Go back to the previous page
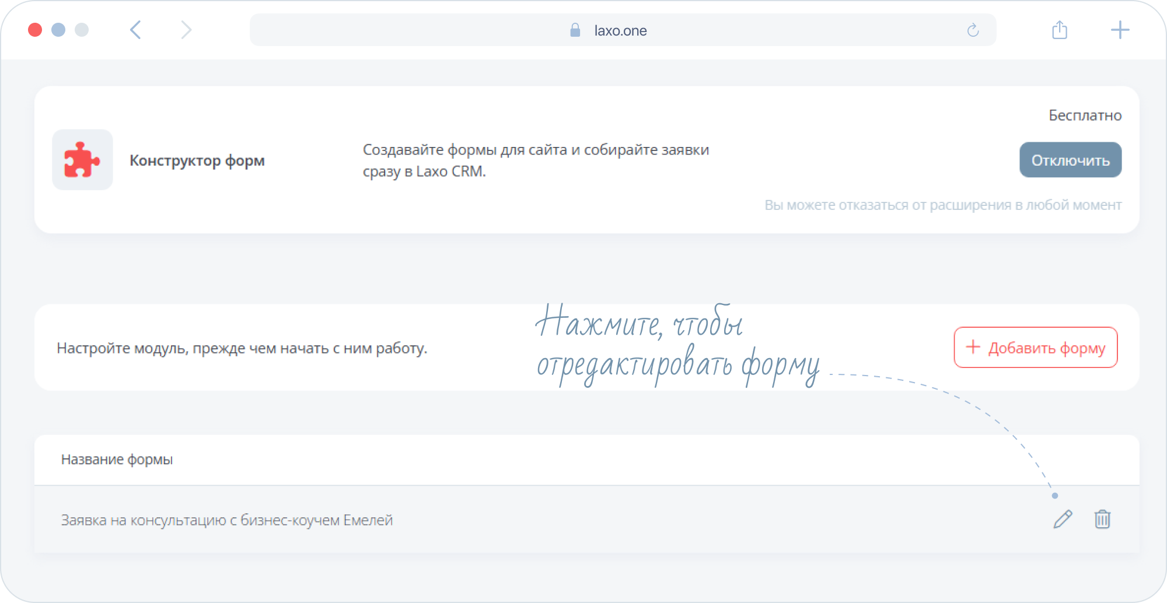Image resolution: width=1167 pixels, height=603 pixels. click(136, 30)
